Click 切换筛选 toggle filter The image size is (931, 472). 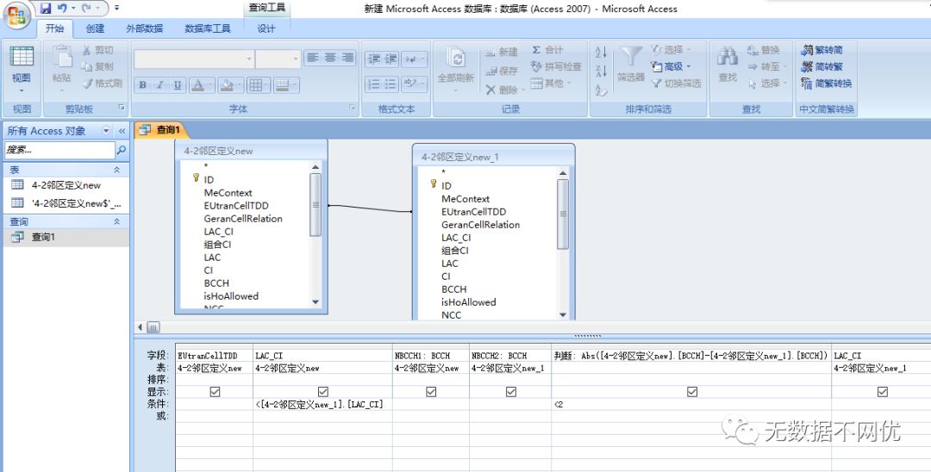676,83
